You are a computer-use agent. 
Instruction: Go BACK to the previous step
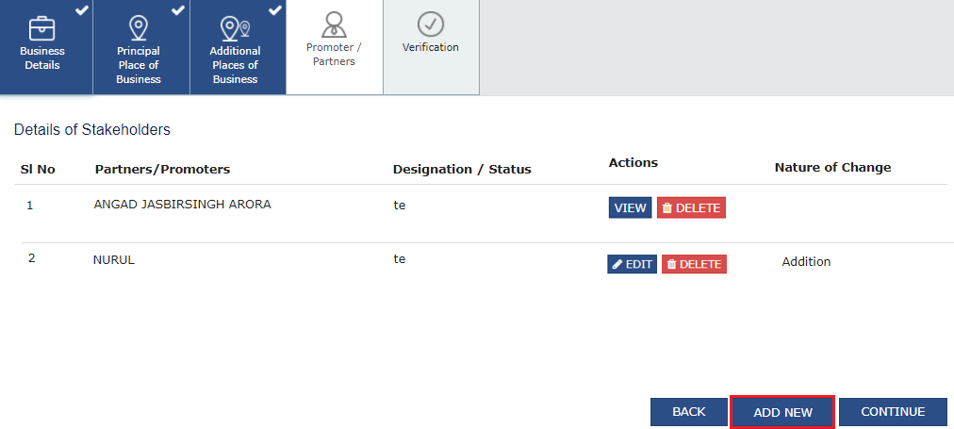pos(688,412)
